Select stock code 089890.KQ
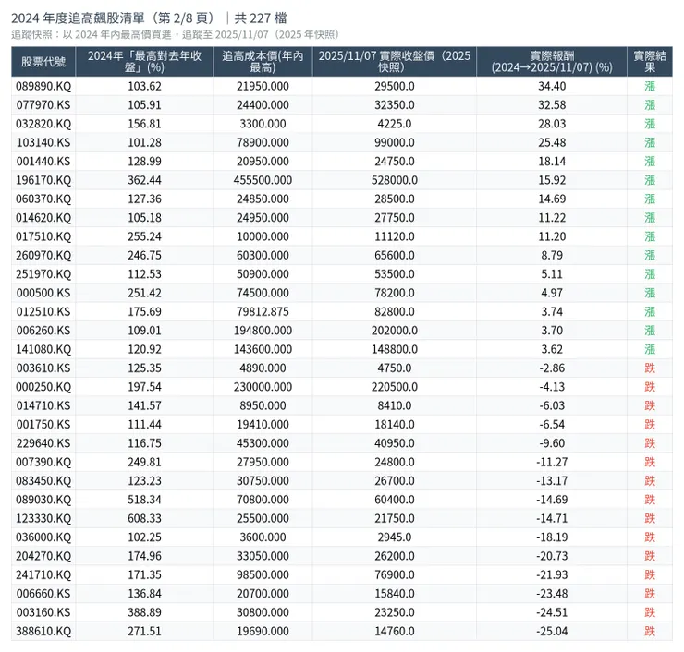The image size is (684, 652). pos(43,86)
